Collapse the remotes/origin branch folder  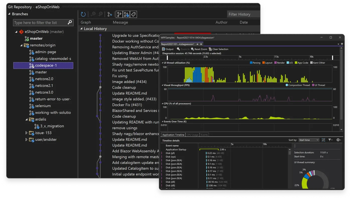pyautogui.click(x=21, y=45)
